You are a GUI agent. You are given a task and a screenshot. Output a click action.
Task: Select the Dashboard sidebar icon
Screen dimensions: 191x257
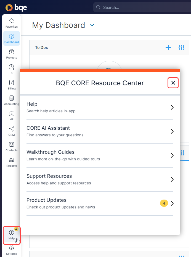pyautogui.click(x=12, y=39)
